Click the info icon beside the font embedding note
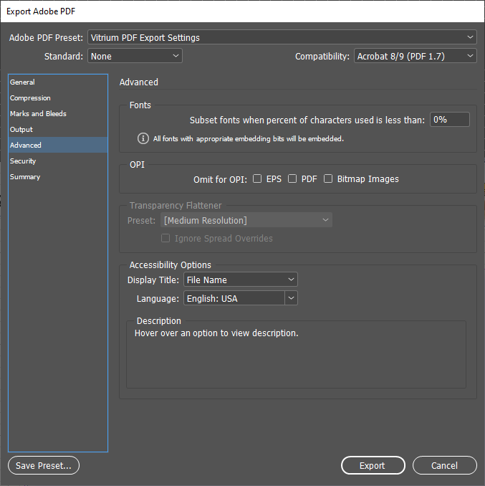 pyautogui.click(x=143, y=138)
